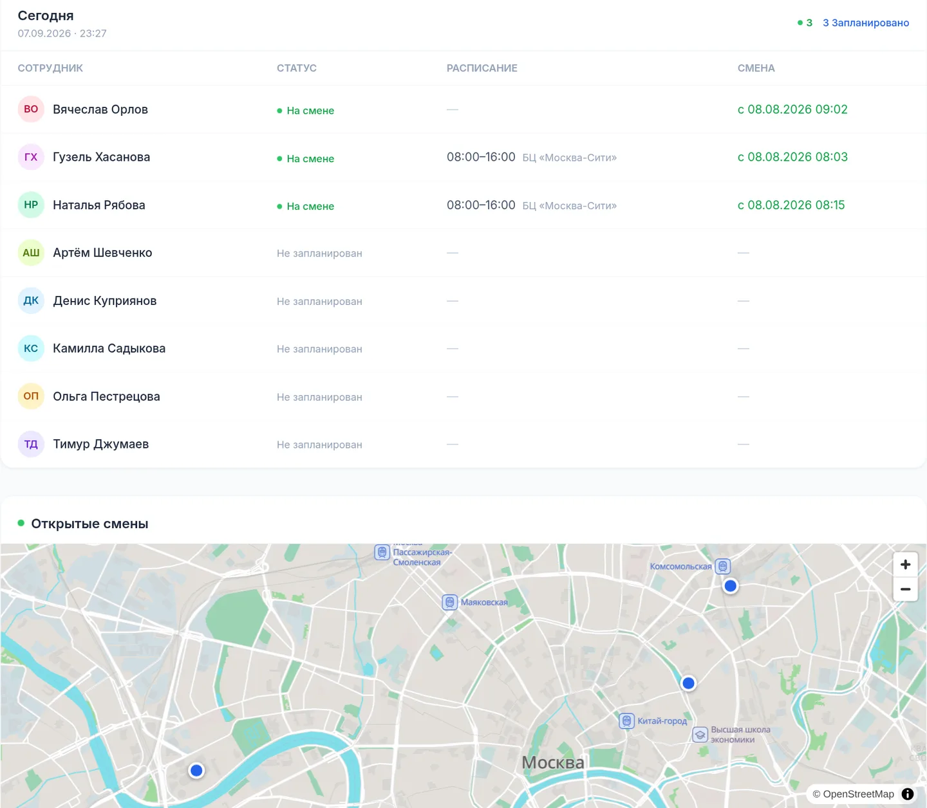This screenshot has width=927, height=808.
Task: Click the Комсомольская metro station icon
Action: pyautogui.click(x=723, y=566)
